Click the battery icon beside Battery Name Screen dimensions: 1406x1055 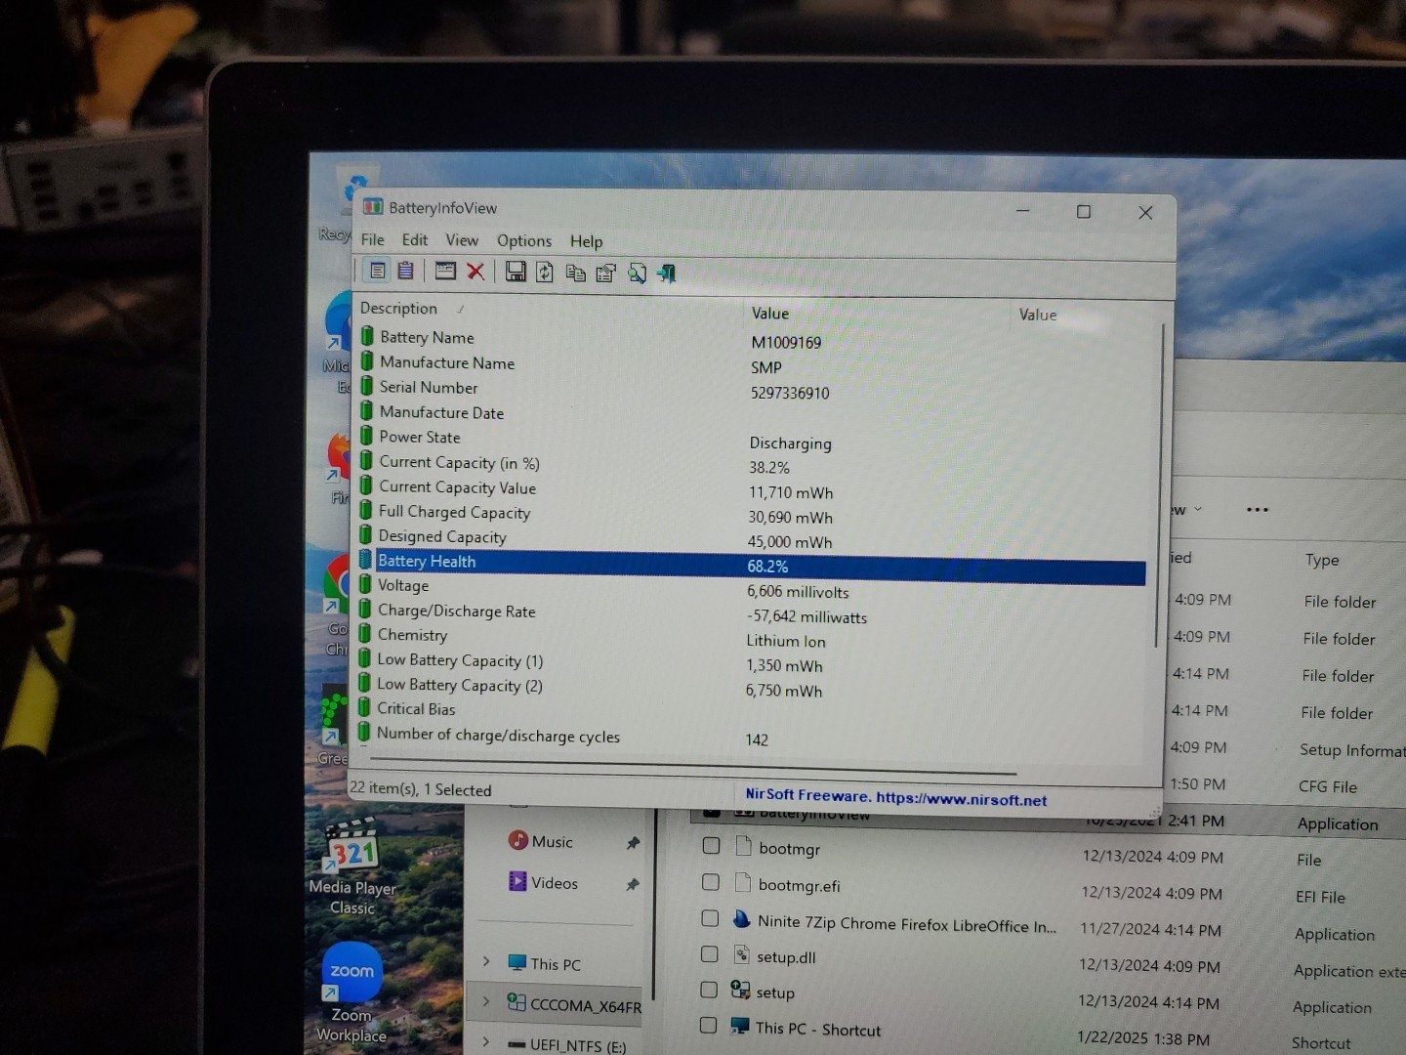[367, 335]
